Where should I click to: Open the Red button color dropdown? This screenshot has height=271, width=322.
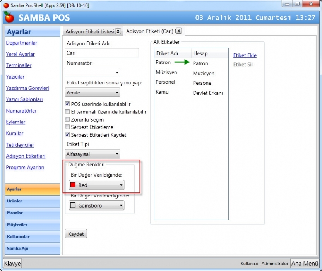pyautogui.click(x=96, y=185)
